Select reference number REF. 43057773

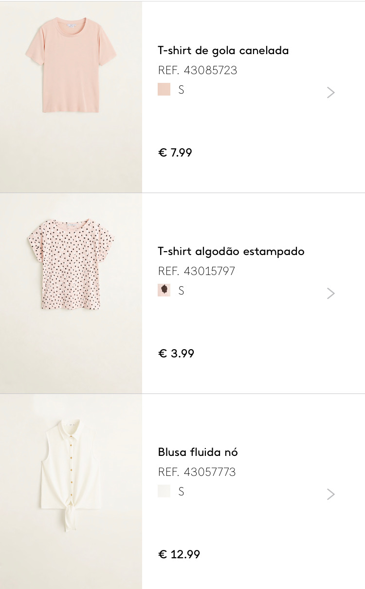[197, 472]
